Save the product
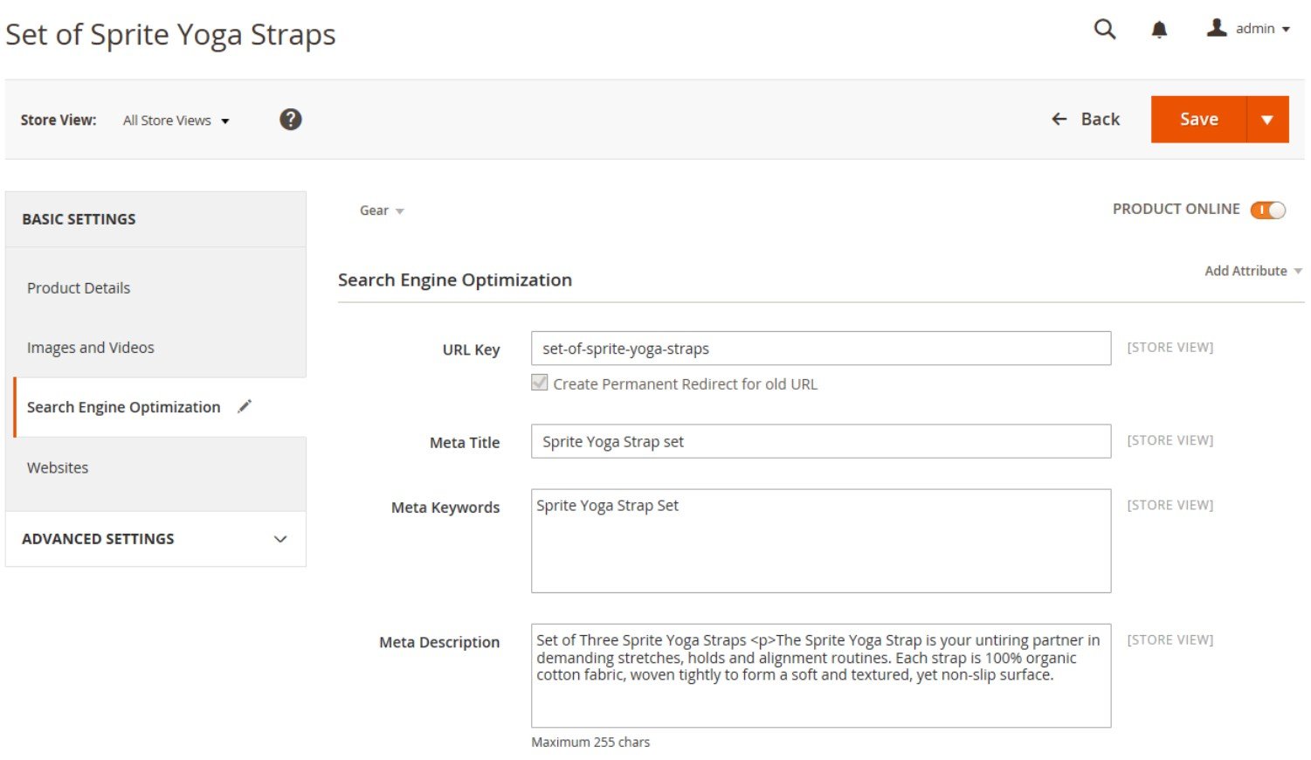Screen dimensions: 1311x760 coord(1198,120)
